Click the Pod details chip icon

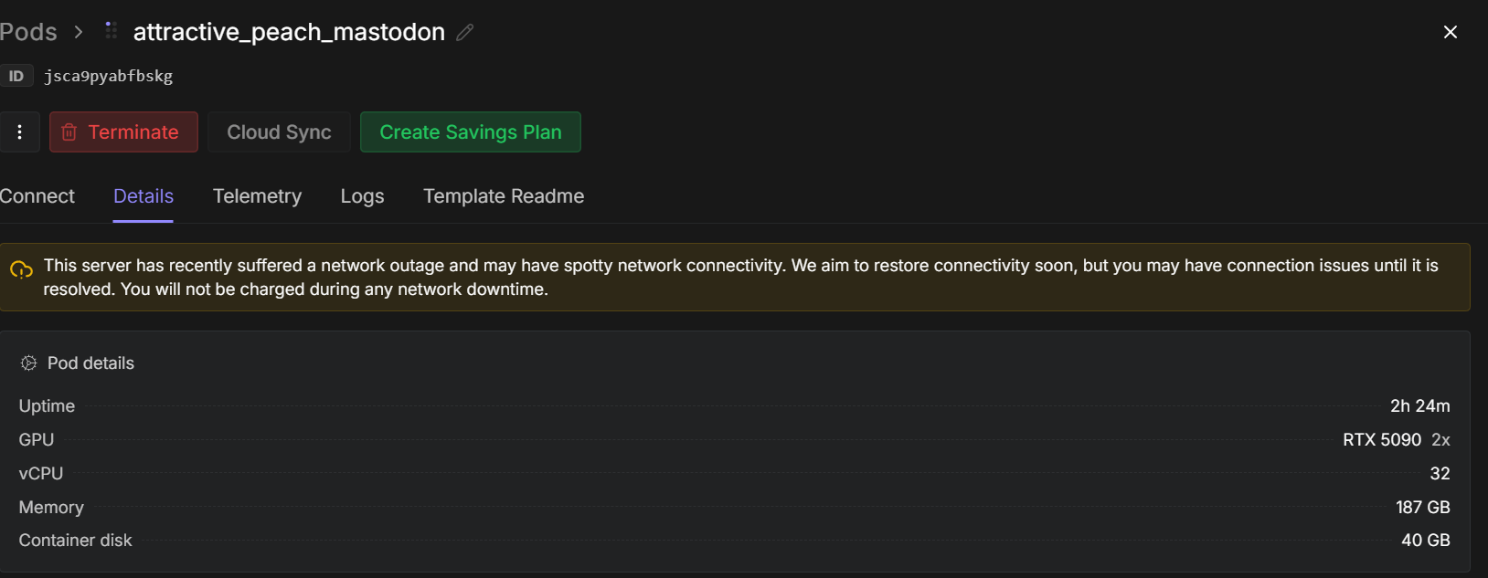point(28,363)
